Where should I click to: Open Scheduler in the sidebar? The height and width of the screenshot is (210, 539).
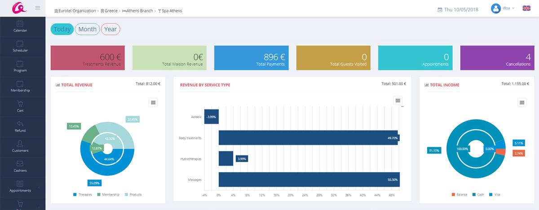tap(20, 47)
